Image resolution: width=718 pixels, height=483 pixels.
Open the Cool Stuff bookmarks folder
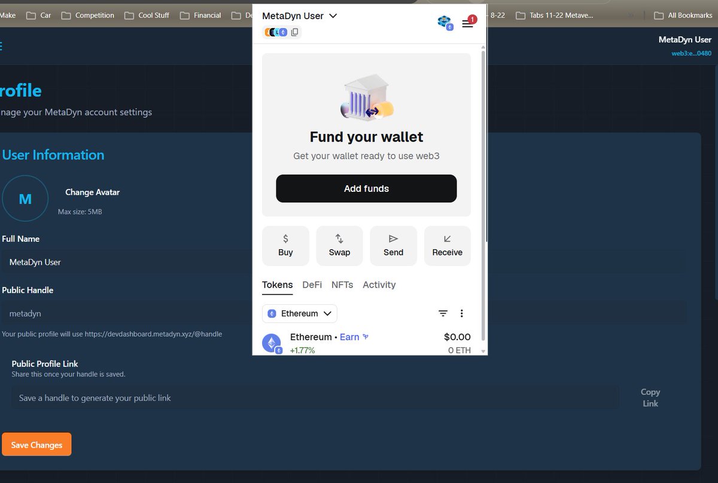pyautogui.click(x=147, y=15)
